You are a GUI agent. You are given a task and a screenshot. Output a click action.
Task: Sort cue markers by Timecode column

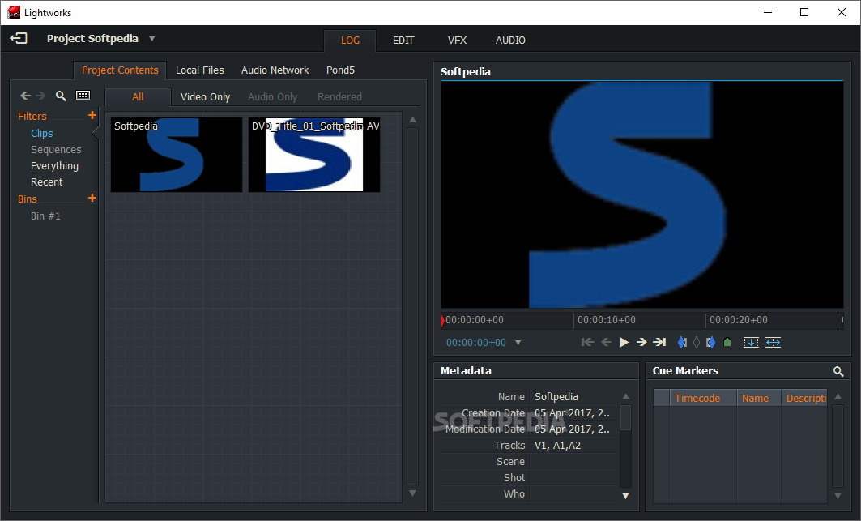pyautogui.click(x=703, y=398)
